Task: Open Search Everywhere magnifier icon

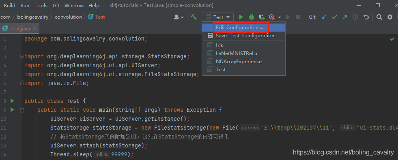Action: [379, 17]
